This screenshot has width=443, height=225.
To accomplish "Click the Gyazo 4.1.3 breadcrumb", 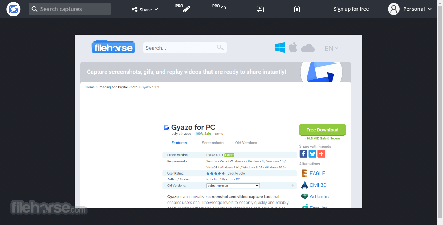I will coord(150,87).
